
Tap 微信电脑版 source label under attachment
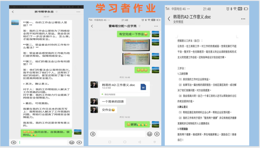109,94
